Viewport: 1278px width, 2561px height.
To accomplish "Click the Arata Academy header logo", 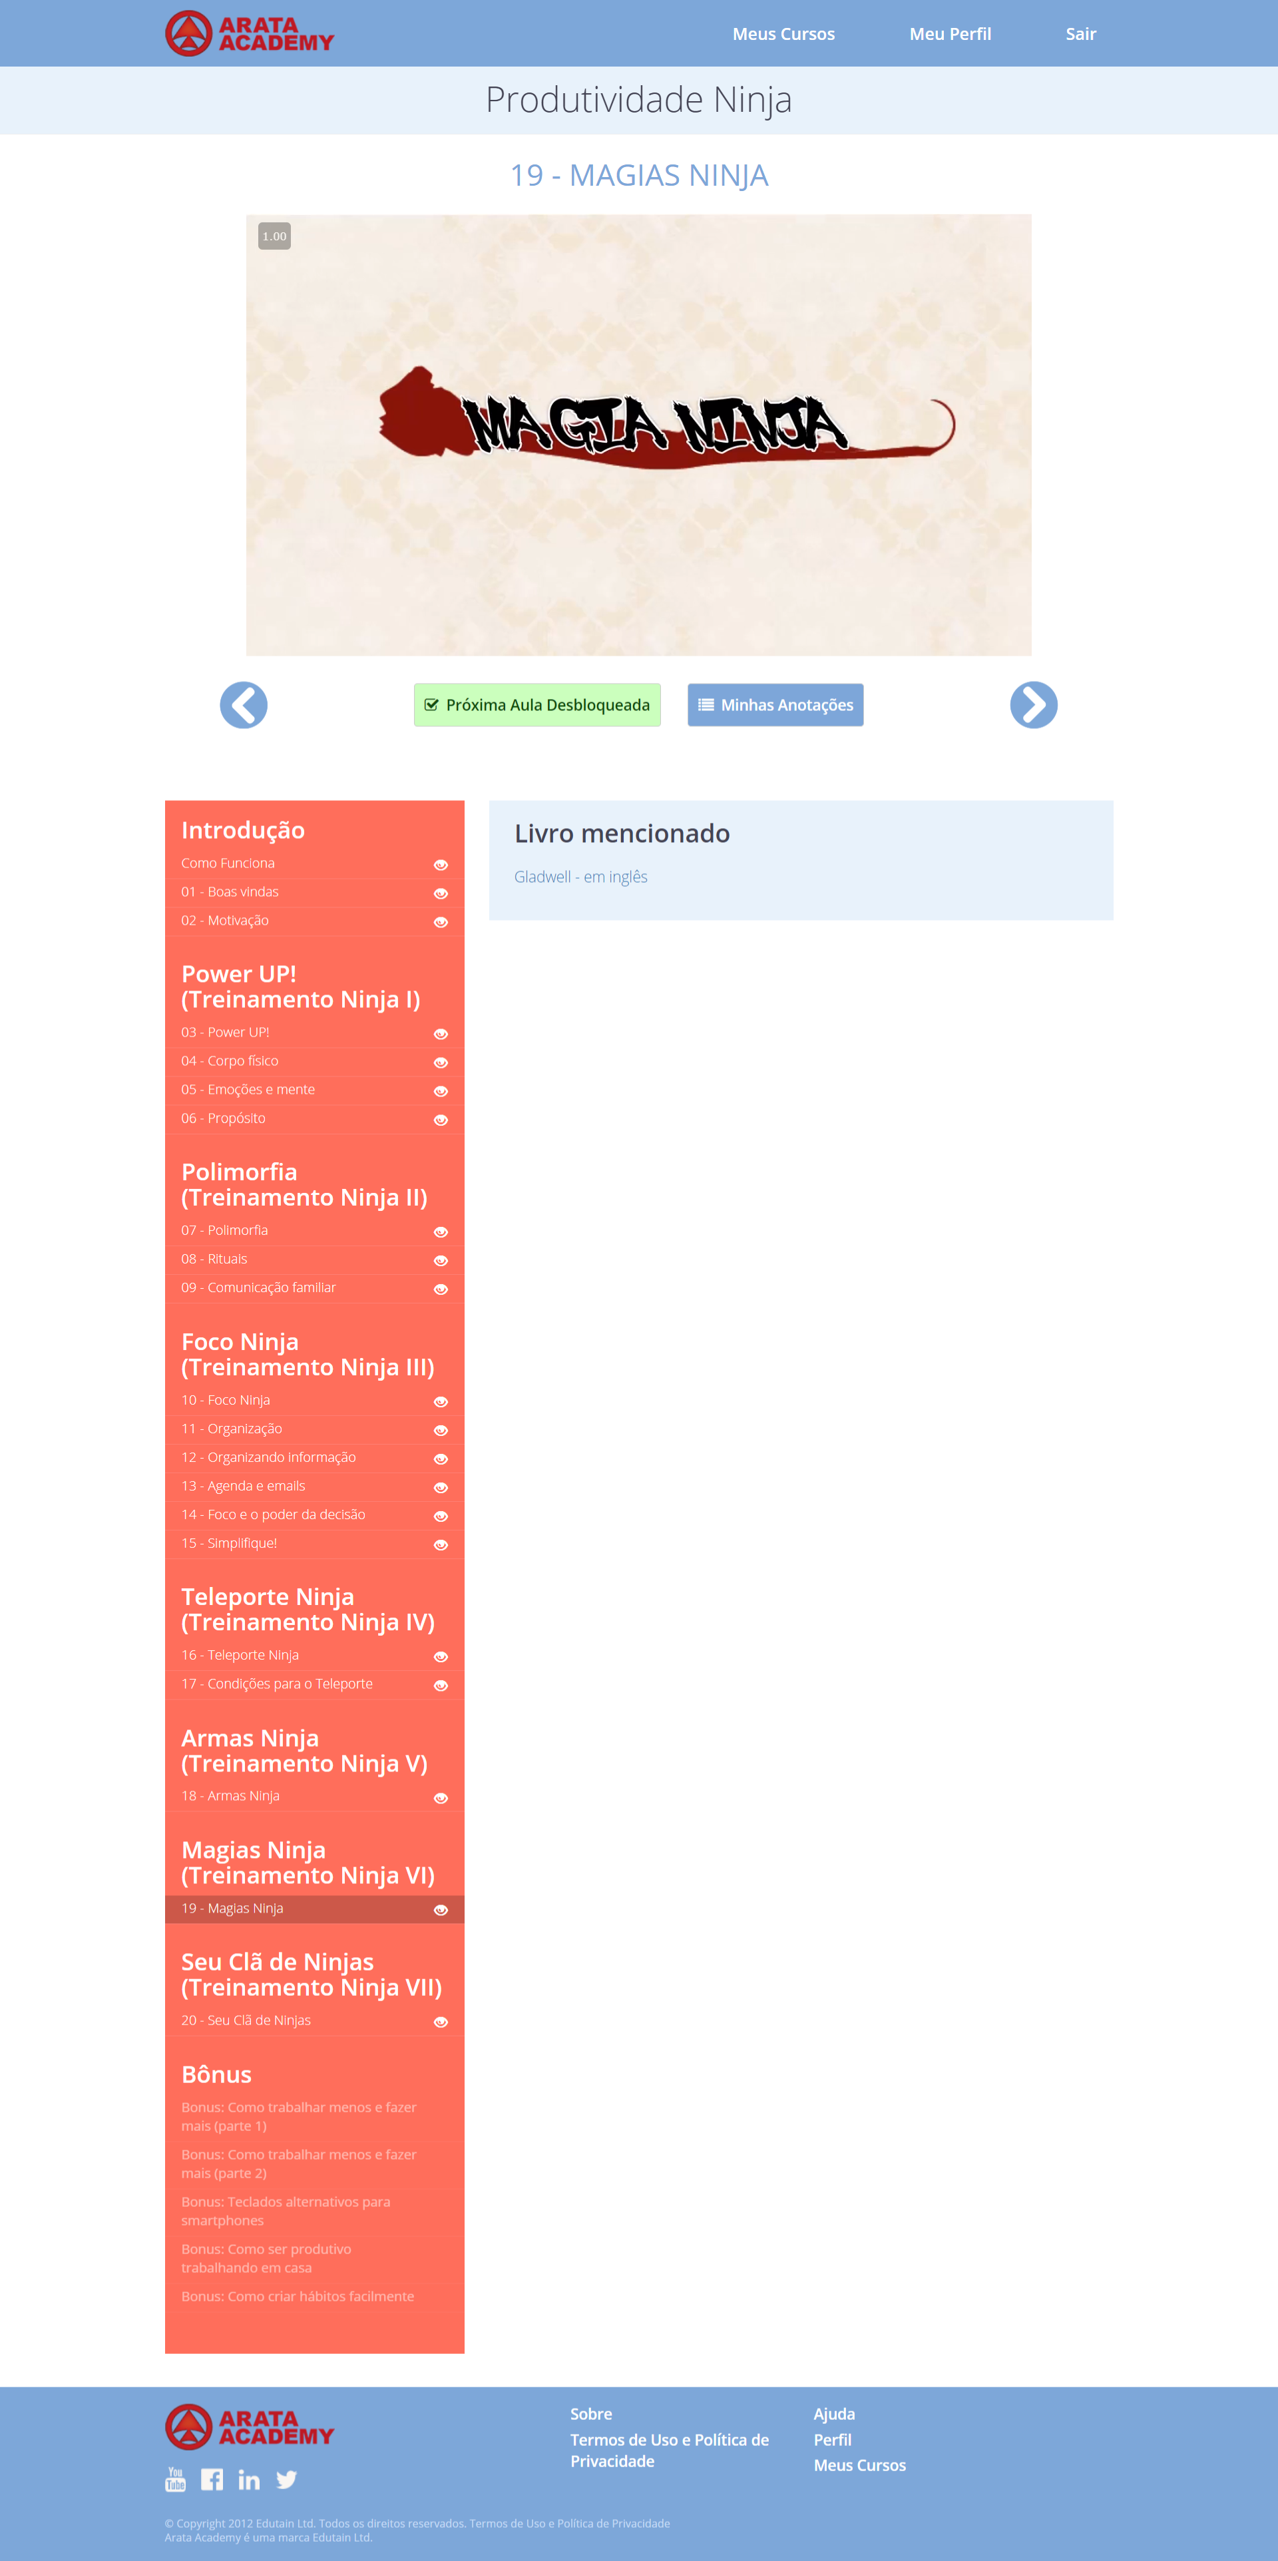I will (x=250, y=34).
